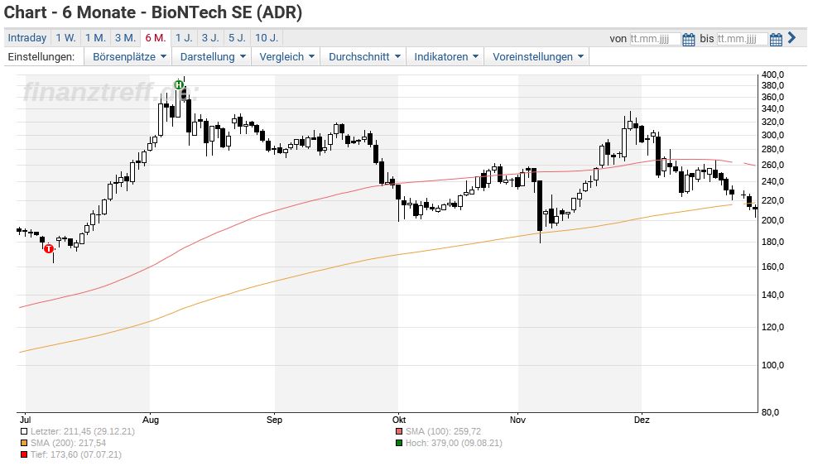Switch to the Intraday tab

point(27,38)
